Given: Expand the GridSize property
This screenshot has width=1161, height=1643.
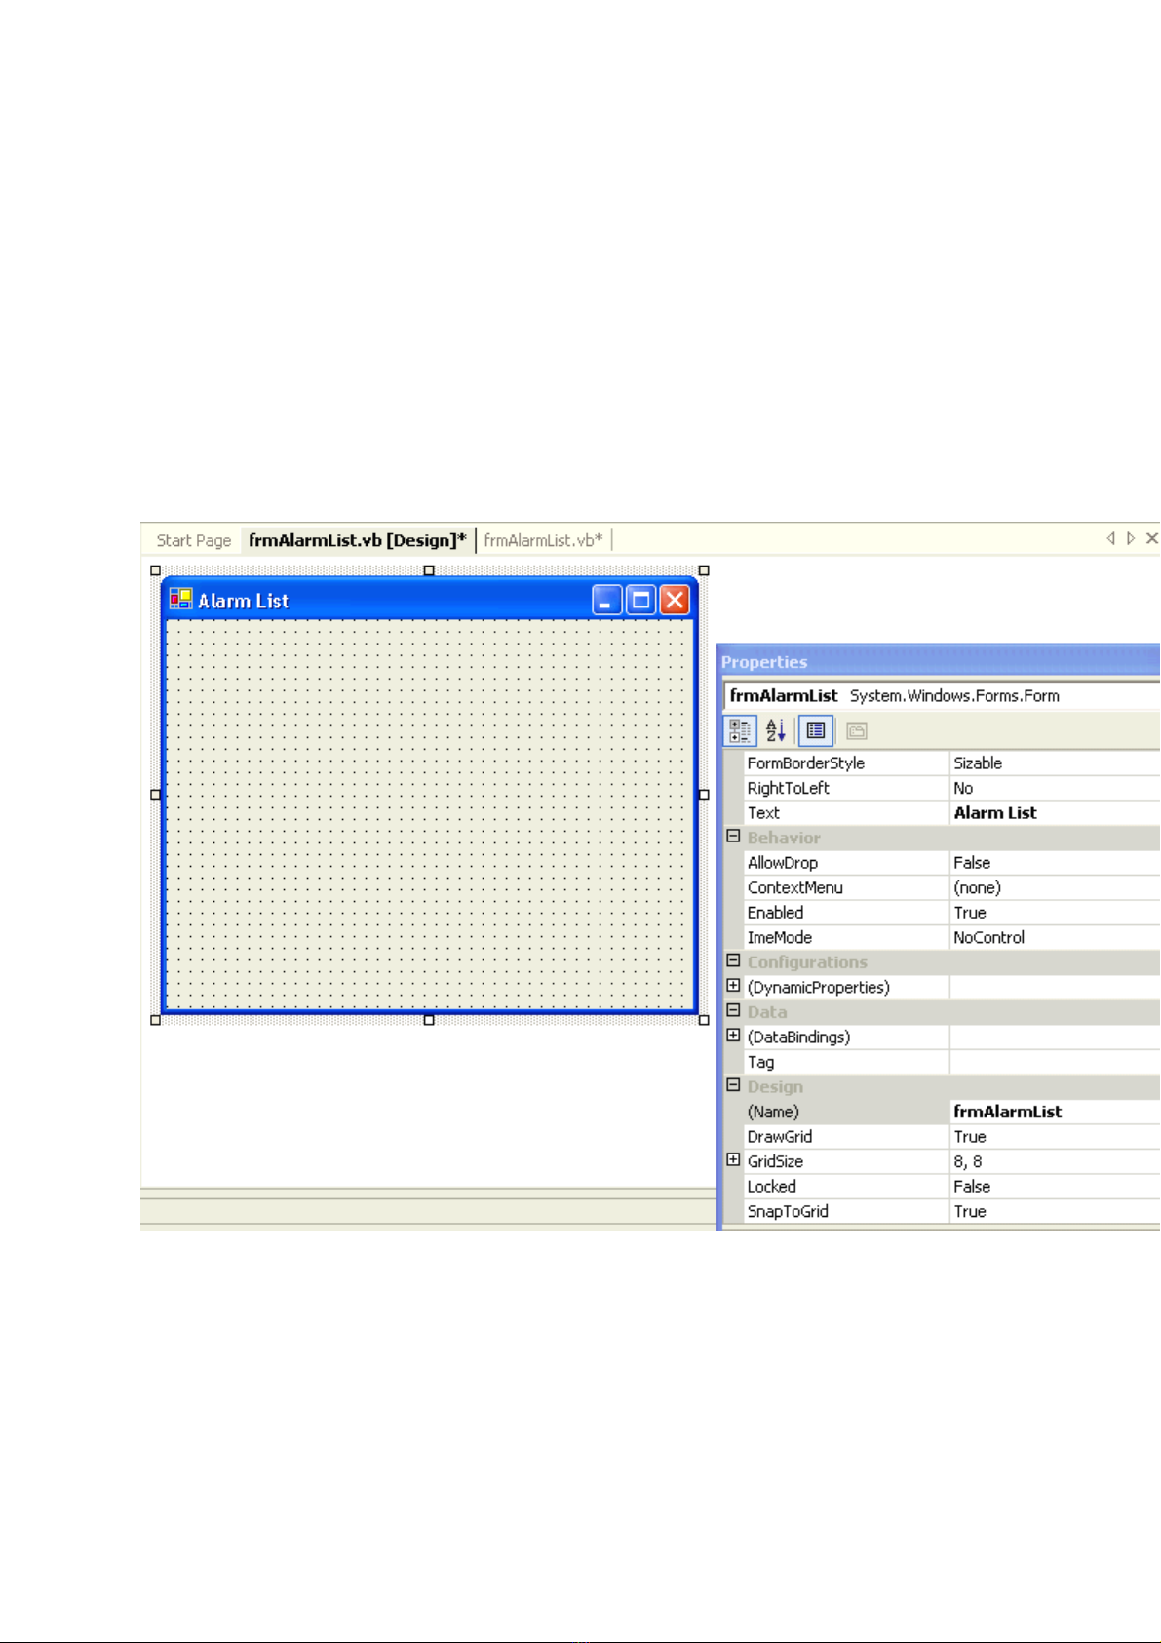Looking at the screenshot, I should (x=733, y=1160).
